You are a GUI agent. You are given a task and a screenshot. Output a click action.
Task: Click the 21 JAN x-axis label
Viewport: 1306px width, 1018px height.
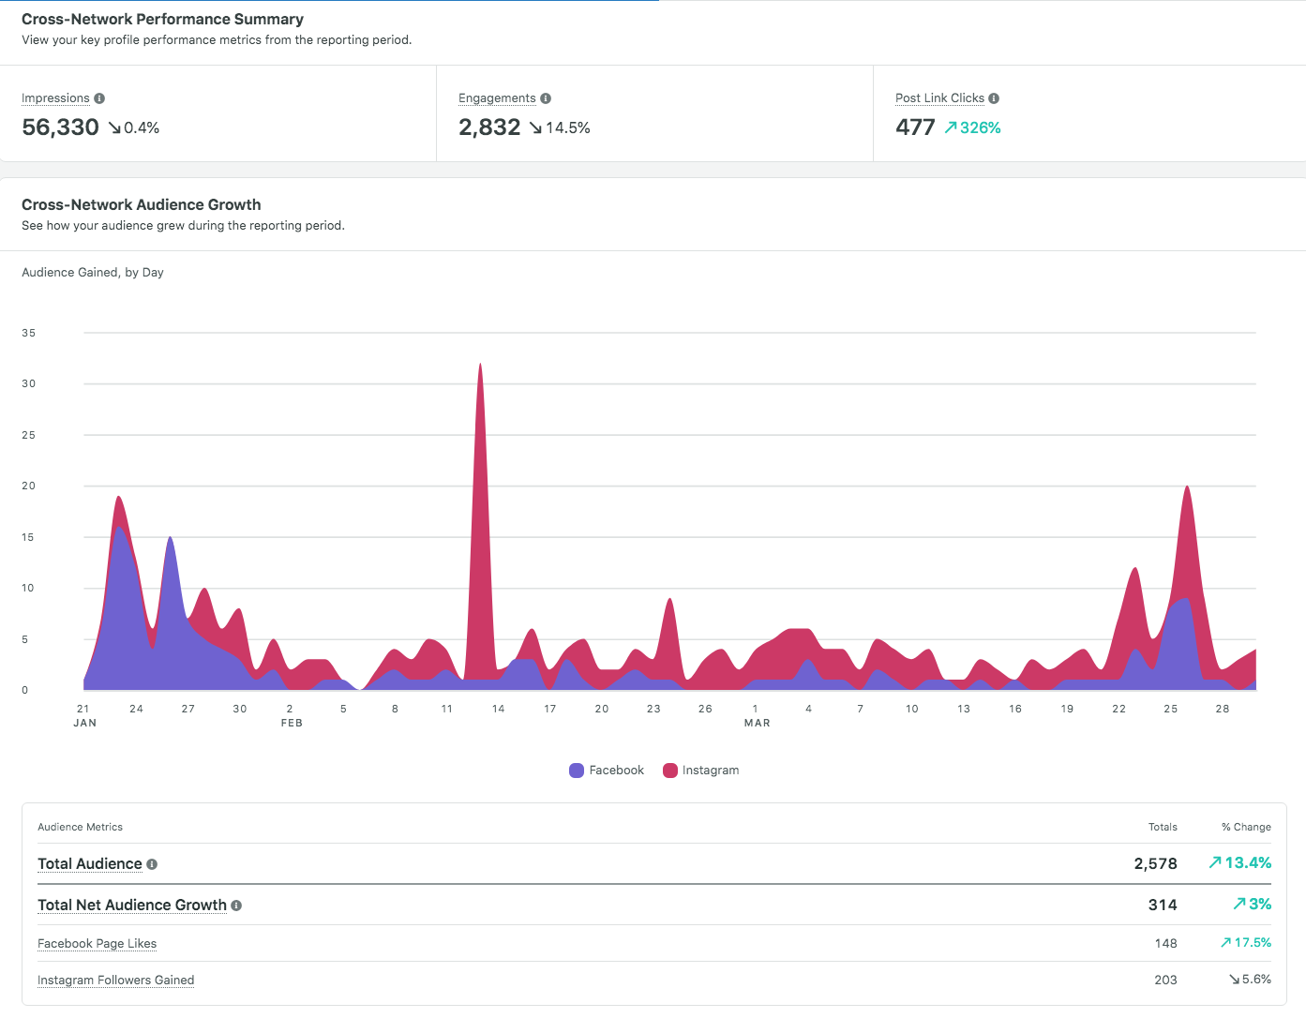coord(84,716)
